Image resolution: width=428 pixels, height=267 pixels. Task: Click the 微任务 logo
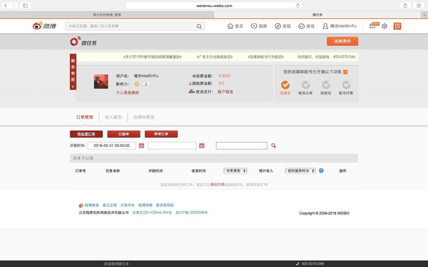pyautogui.click(x=83, y=42)
